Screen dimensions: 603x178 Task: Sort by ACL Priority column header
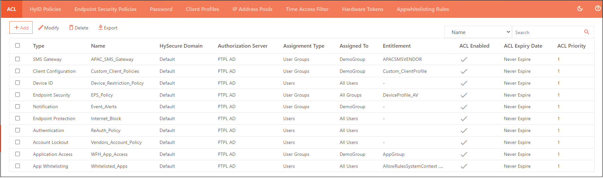[x=571, y=46]
